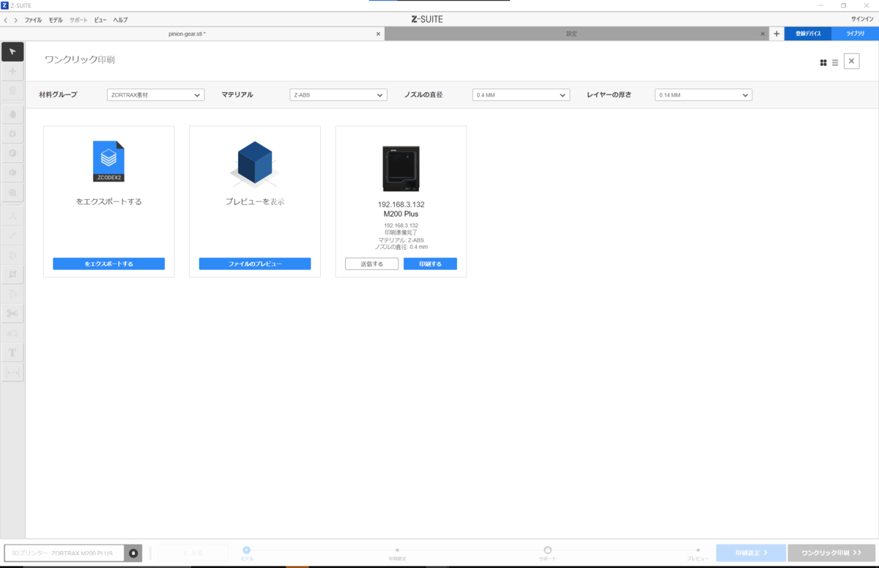
Task: Select the measure distance tool
Action: 12,373
